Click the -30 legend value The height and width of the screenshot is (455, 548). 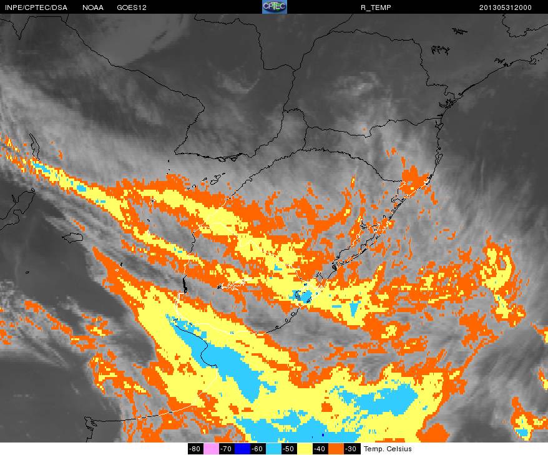click(x=351, y=449)
